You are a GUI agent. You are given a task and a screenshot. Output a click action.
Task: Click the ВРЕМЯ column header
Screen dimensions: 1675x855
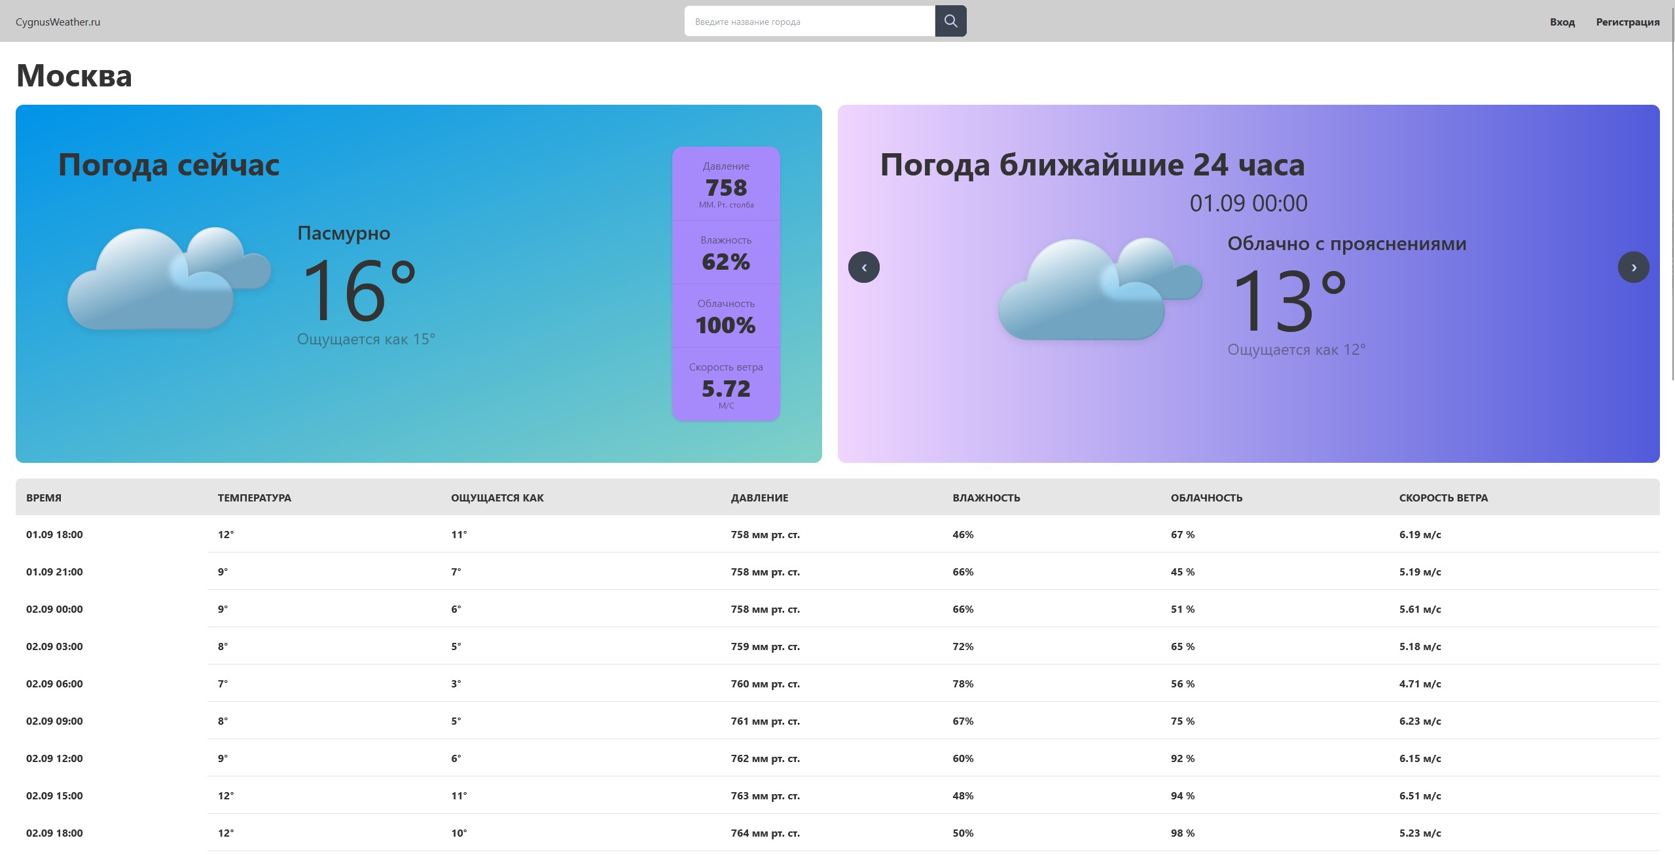tap(44, 498)
